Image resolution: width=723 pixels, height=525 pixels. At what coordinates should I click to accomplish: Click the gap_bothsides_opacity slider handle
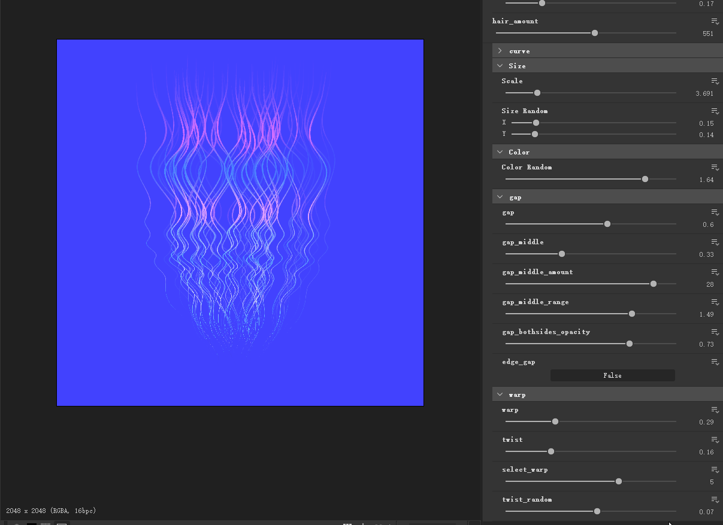click(630, 344)
